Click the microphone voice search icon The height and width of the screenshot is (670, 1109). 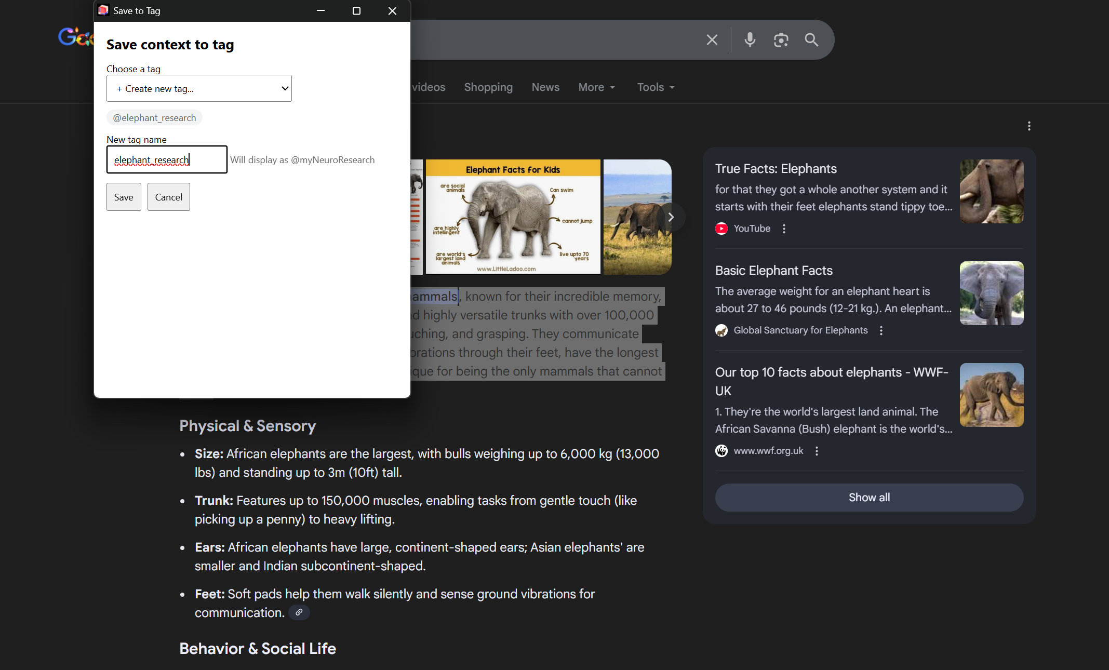750,40
